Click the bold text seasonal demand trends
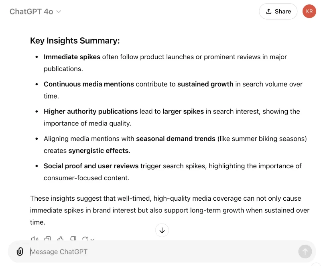 coord(176,139)
